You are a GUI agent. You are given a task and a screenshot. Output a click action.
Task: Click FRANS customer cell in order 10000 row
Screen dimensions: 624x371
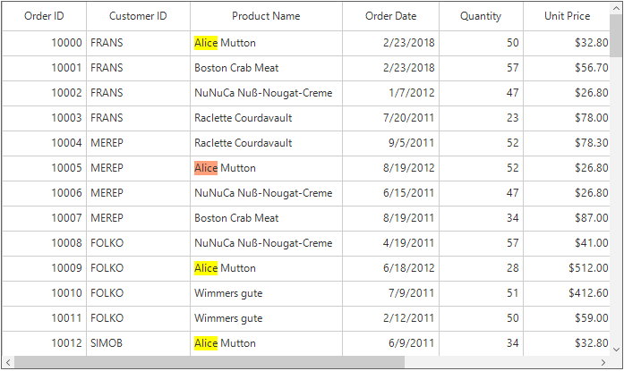pos(138,43)
